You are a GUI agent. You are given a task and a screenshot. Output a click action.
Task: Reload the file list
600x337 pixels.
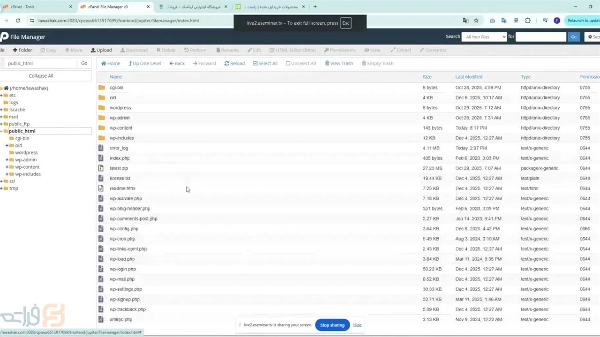tap(234, 63)
